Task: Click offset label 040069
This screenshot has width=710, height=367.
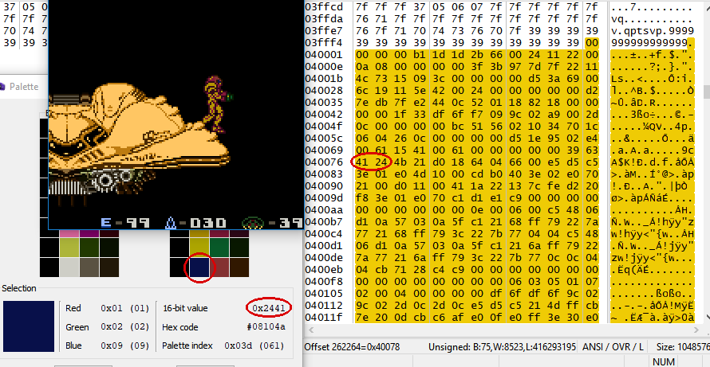Action: pyautogui.click(x=324, y=150)
